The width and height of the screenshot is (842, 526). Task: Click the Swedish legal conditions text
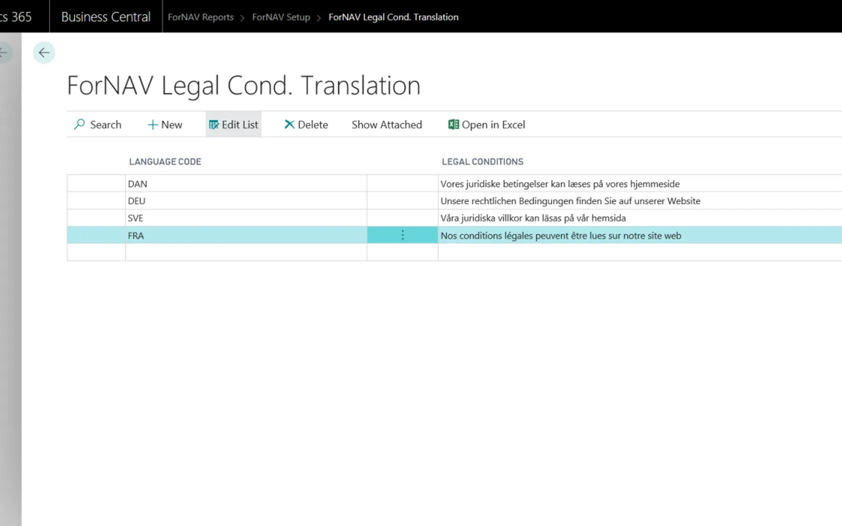point(533,218)
